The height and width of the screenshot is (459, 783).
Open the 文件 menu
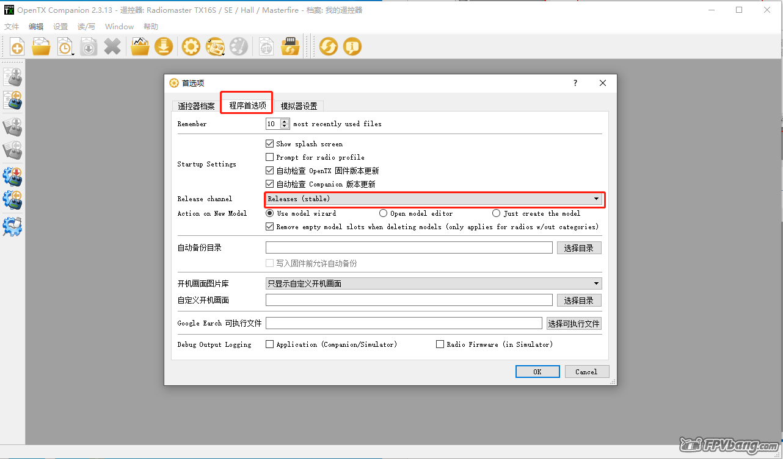(12, 27)
